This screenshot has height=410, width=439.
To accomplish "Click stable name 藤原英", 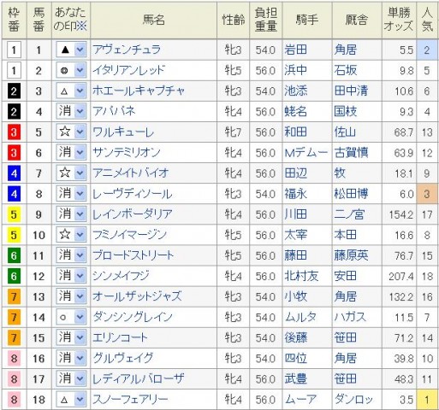I will [351, 255].
